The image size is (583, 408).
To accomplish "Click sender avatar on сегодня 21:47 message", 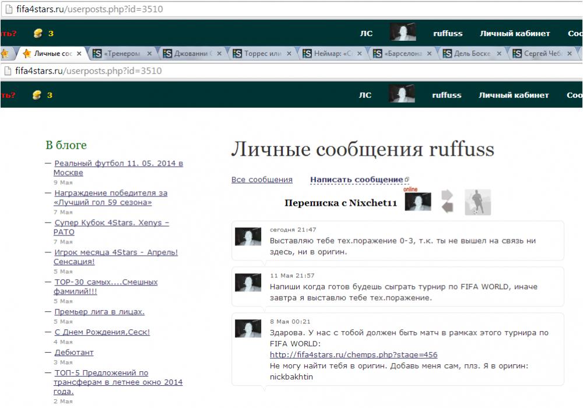I will 248,237.
